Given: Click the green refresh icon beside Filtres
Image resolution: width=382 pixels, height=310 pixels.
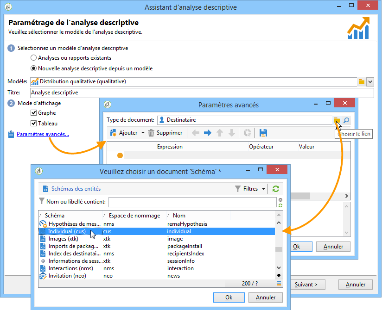Looking at the screenshot, I should coord(275,189).
